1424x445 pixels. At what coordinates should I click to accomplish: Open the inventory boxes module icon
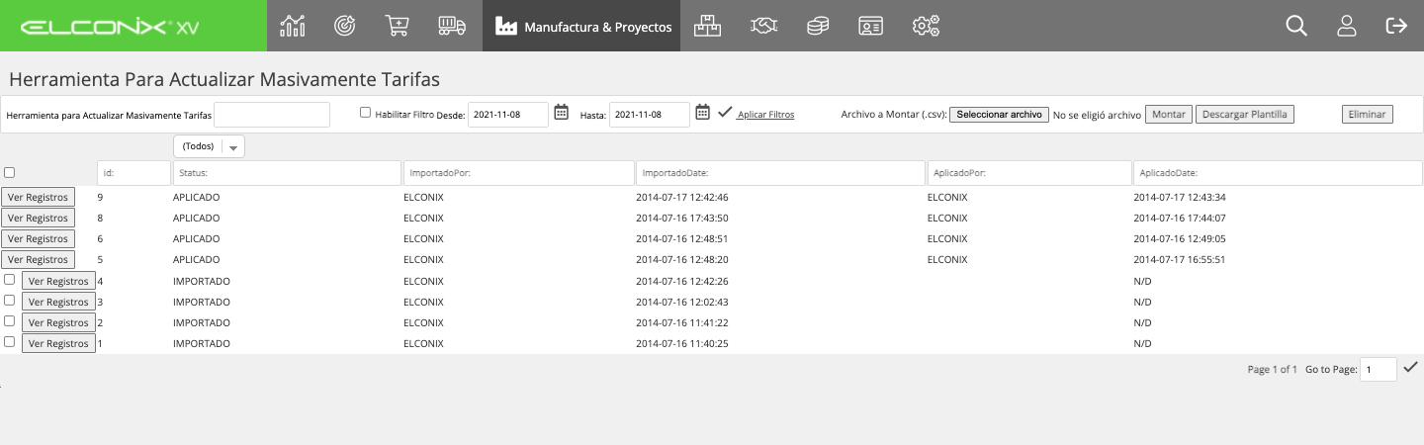coord(707,26)
